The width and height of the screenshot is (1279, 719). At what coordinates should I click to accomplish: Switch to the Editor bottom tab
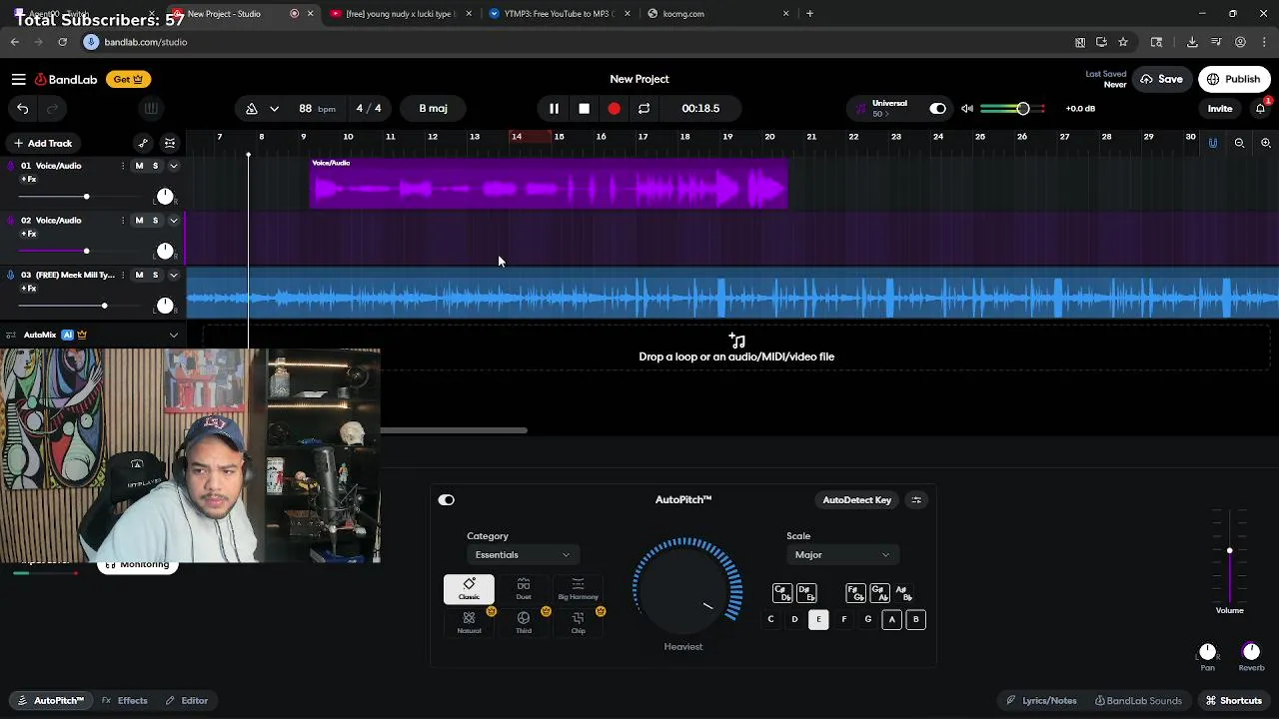click(187, 701)
